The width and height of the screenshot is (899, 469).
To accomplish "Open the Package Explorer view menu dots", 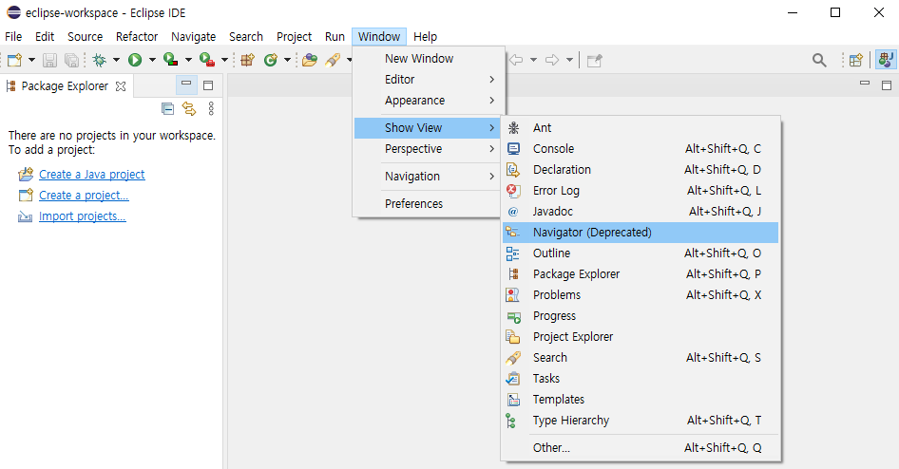I will (211, 108).
